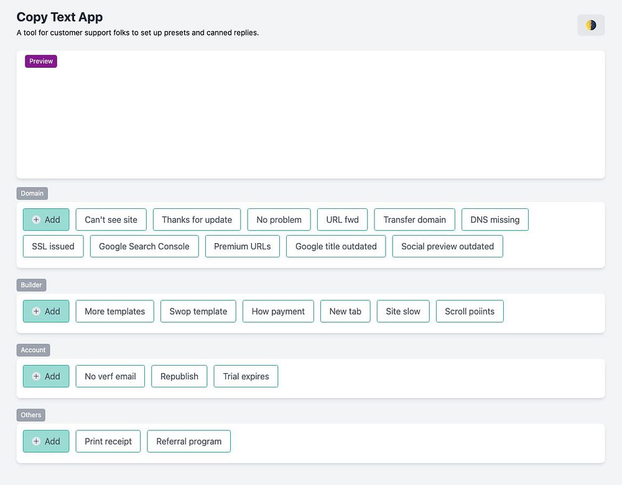Screen dimensions: 622x485
Task: Toggle the dark mode theme switch
Action: pos(591,25)
